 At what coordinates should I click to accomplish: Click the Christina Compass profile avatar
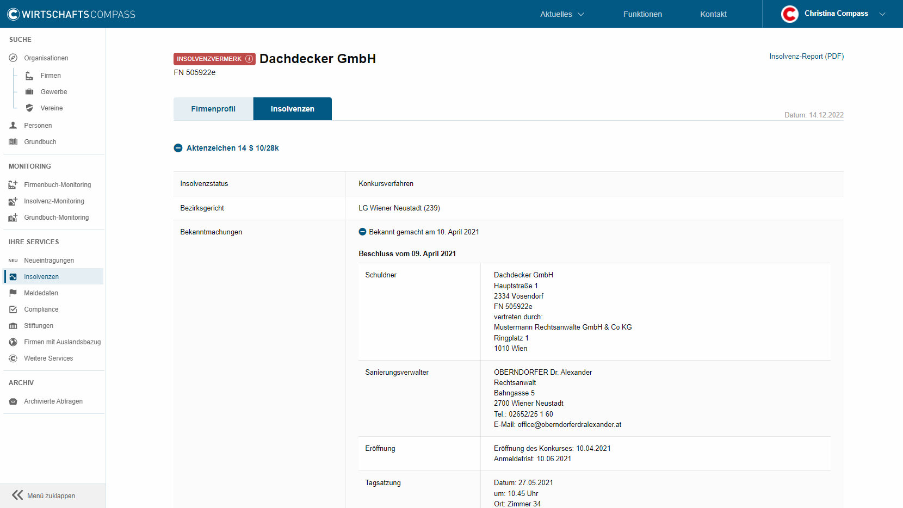(x=790, y=14)
